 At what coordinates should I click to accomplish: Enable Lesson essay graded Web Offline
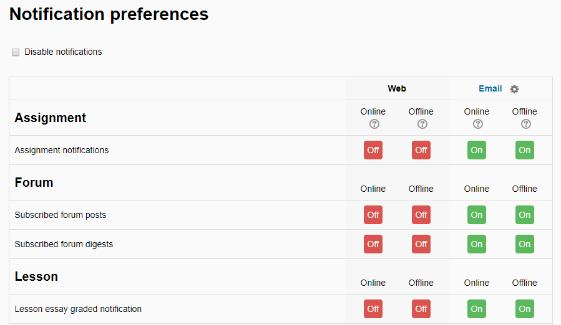421,309
